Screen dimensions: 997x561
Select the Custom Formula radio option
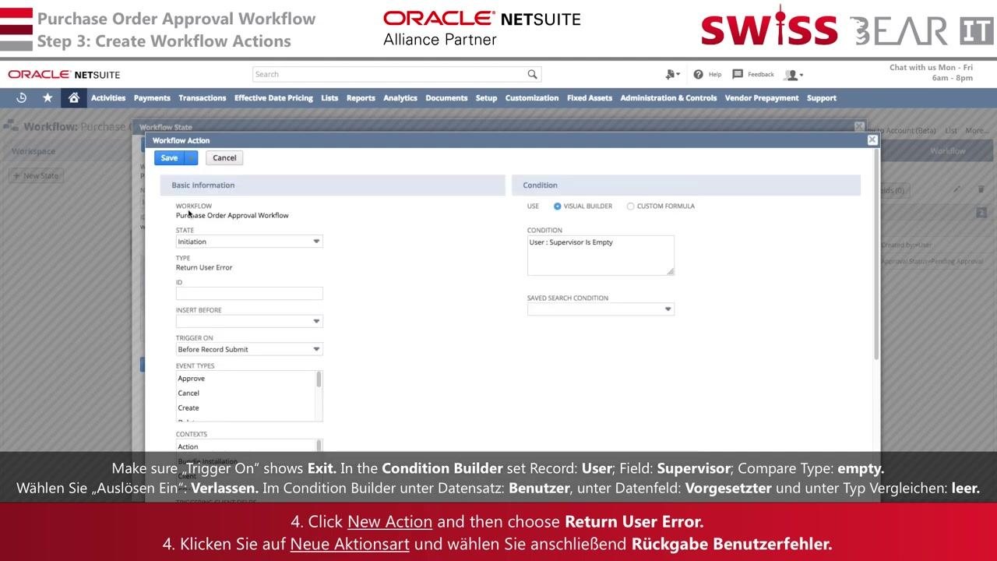click(x=631, y=206)
